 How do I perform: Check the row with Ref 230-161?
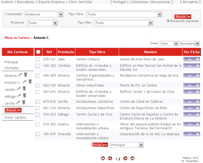click(37, 59)
